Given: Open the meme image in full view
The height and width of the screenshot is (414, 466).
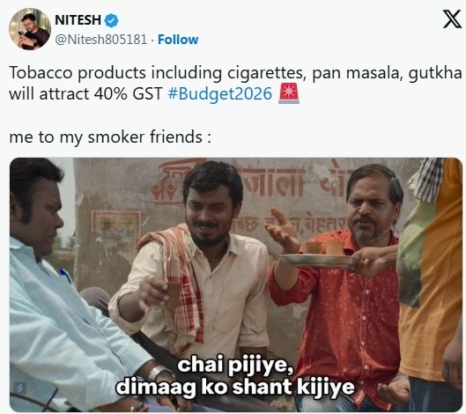Looking at the screenshot, I should (236, 285).
